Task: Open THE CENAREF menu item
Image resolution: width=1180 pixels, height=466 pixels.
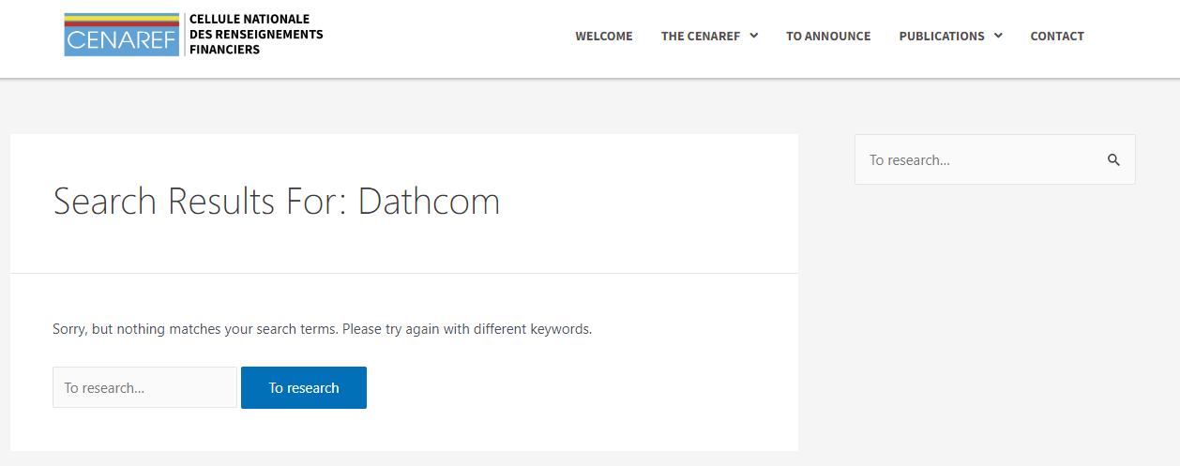Action: coord(701,36)
